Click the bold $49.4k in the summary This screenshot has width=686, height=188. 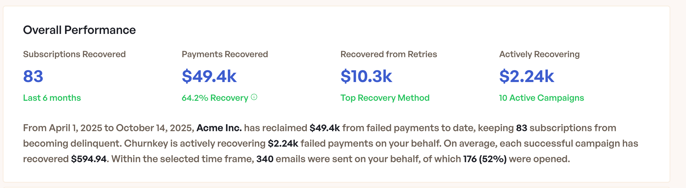click(x=325, y=128)
